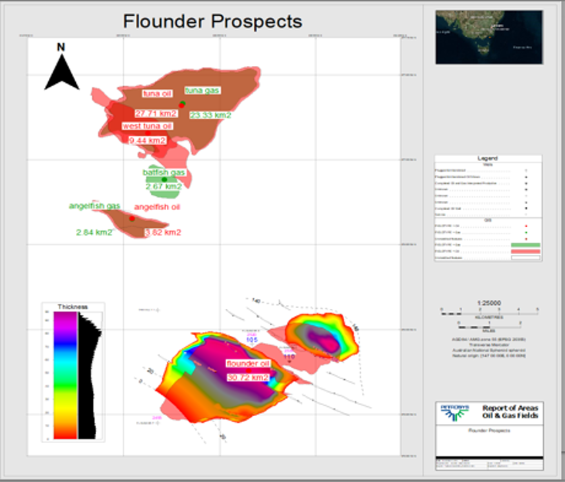Click the 1:25000 scale text
Screen dimensions: 565x482
pyautogui.click(x=487, y=303)
